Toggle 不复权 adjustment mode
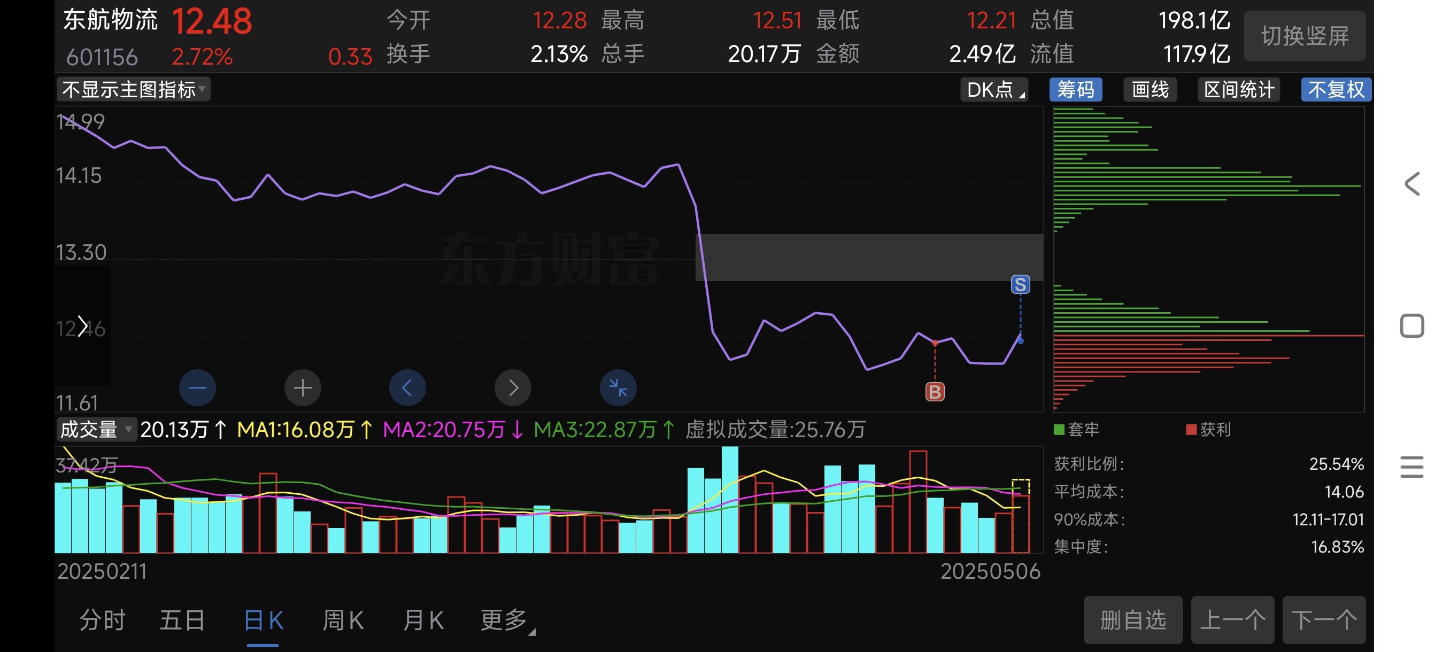Image resolution: width=1450 pixels, height=652 pixels. 1336,90
